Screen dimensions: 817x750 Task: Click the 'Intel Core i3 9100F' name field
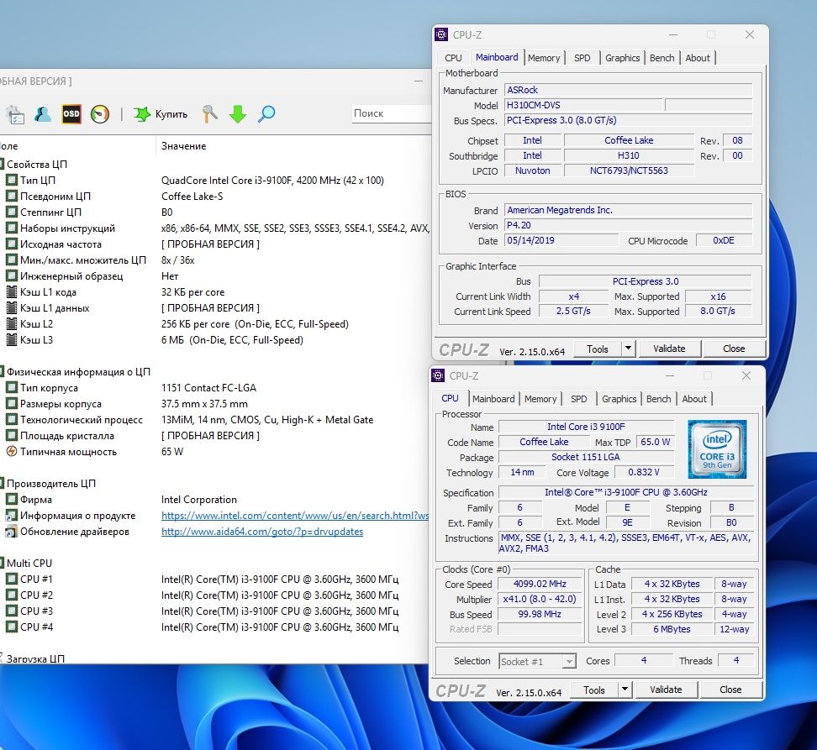586,427
